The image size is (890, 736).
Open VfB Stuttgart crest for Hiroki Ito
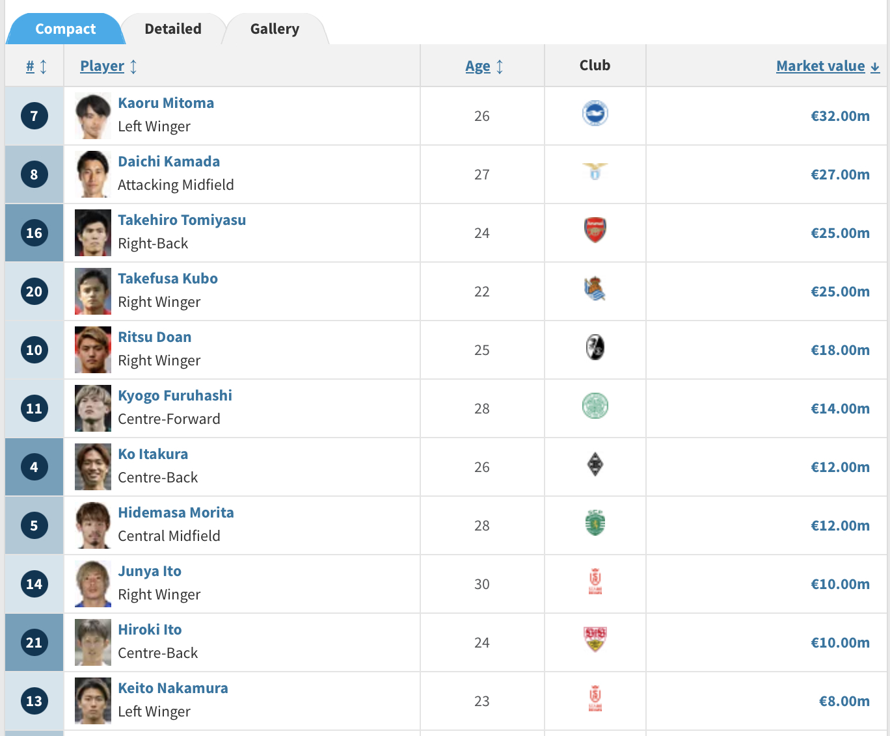pyautogui.click(x=595, y=640)
